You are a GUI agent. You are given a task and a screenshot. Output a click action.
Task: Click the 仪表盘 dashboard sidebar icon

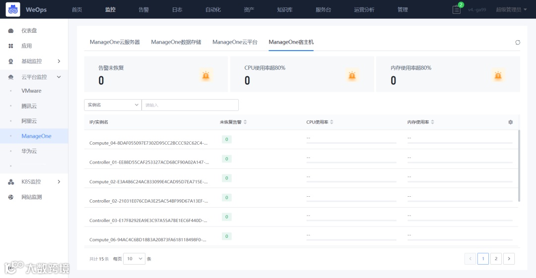click(11, 31)
